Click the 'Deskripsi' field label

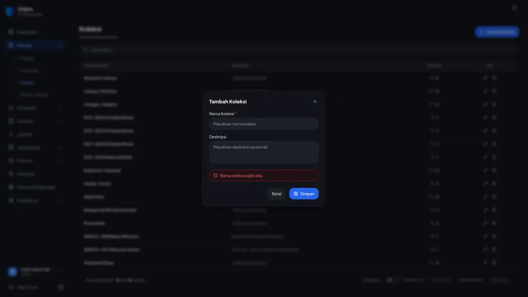[218, 137]
